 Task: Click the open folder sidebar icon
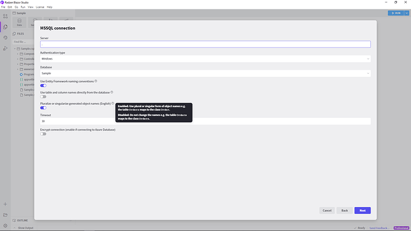tap(5, 215)
